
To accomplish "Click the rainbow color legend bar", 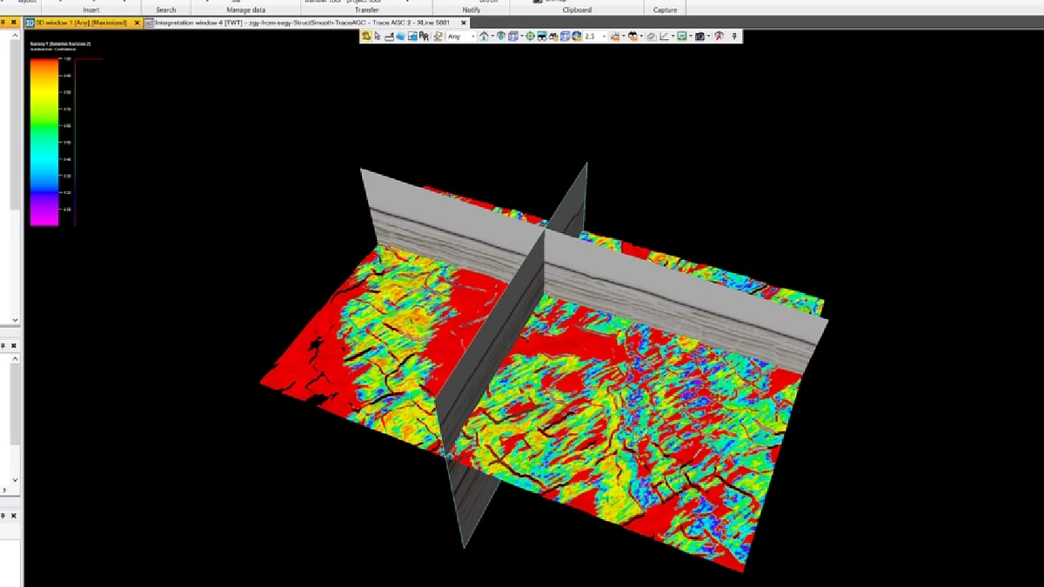I will (x=44, y=142).
